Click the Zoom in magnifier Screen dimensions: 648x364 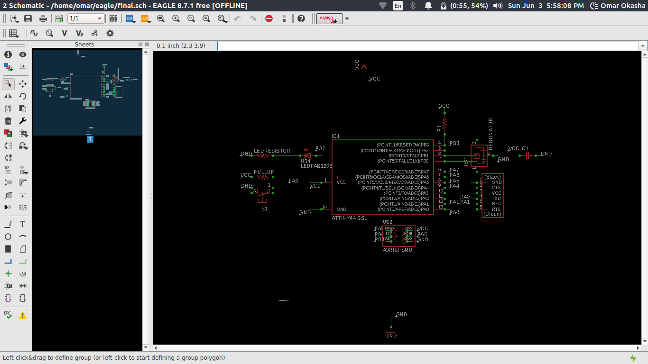[x=176, y=18]
